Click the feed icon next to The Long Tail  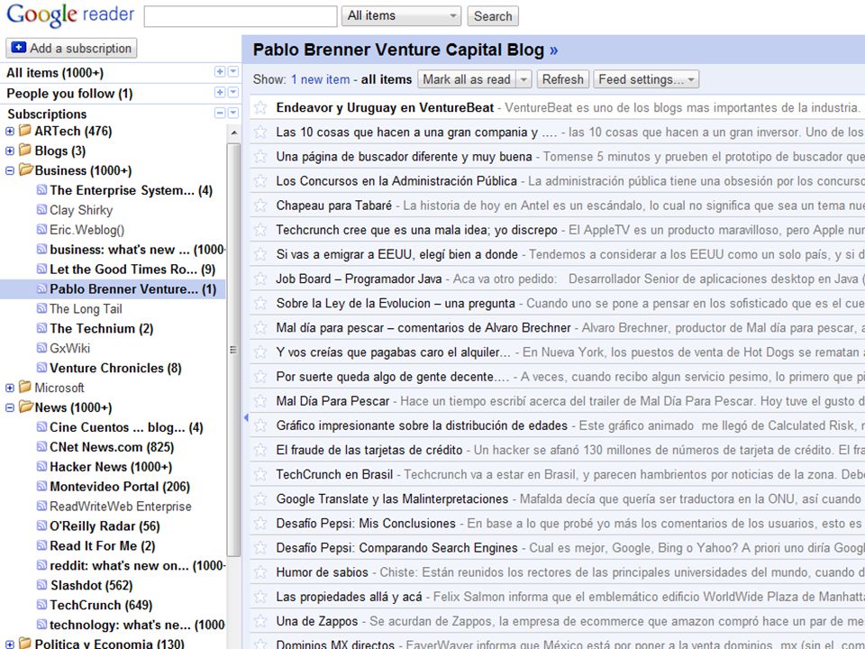click(41, 308)
